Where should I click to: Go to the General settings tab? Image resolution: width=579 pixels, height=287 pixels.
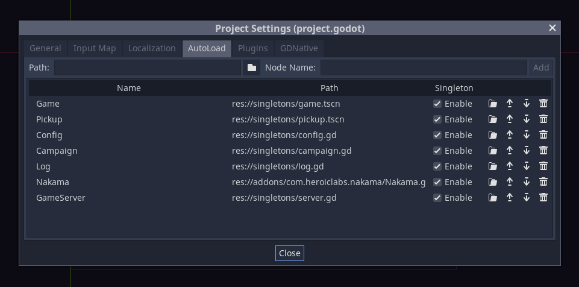(x=45, y=48)
